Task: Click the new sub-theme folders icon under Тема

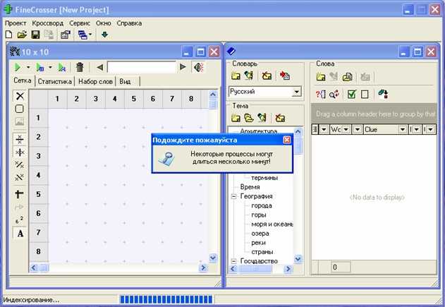Action: click(249, 118)
